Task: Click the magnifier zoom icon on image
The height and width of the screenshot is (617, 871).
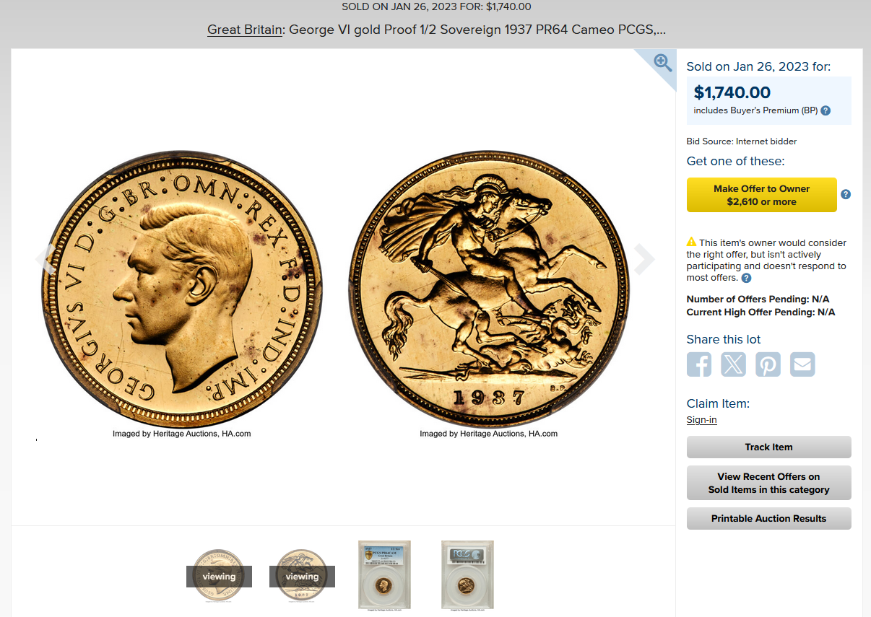Action: [662, 62]
